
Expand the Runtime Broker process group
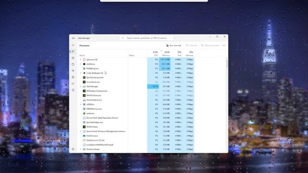[x=80, y=149]
